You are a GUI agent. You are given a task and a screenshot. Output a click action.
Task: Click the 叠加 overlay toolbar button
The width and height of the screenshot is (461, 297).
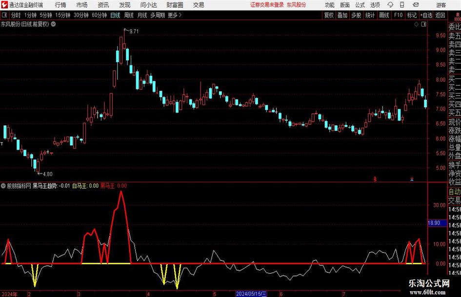(342, 15)
